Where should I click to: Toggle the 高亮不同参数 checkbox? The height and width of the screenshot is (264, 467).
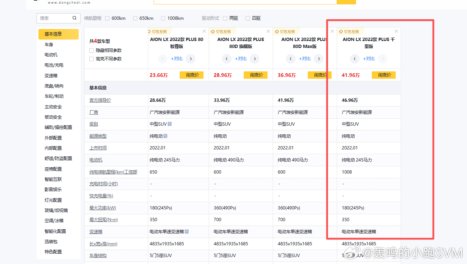point(91,59)
